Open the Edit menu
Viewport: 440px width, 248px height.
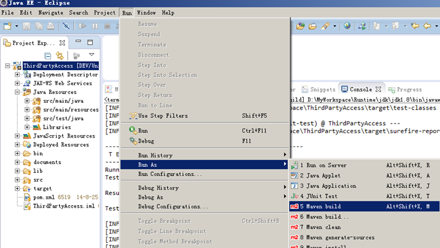pos(26,13)
